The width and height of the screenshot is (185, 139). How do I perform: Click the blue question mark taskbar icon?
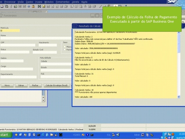click(x=87, y=135)
